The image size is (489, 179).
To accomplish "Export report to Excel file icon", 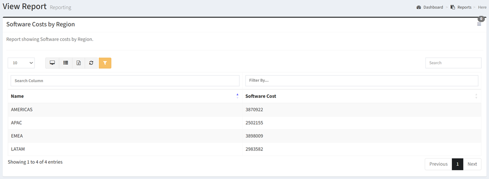I will [x=78, y=63].
